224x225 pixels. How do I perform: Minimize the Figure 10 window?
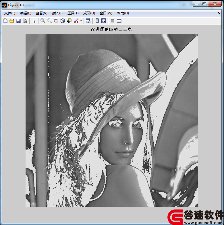196,4
